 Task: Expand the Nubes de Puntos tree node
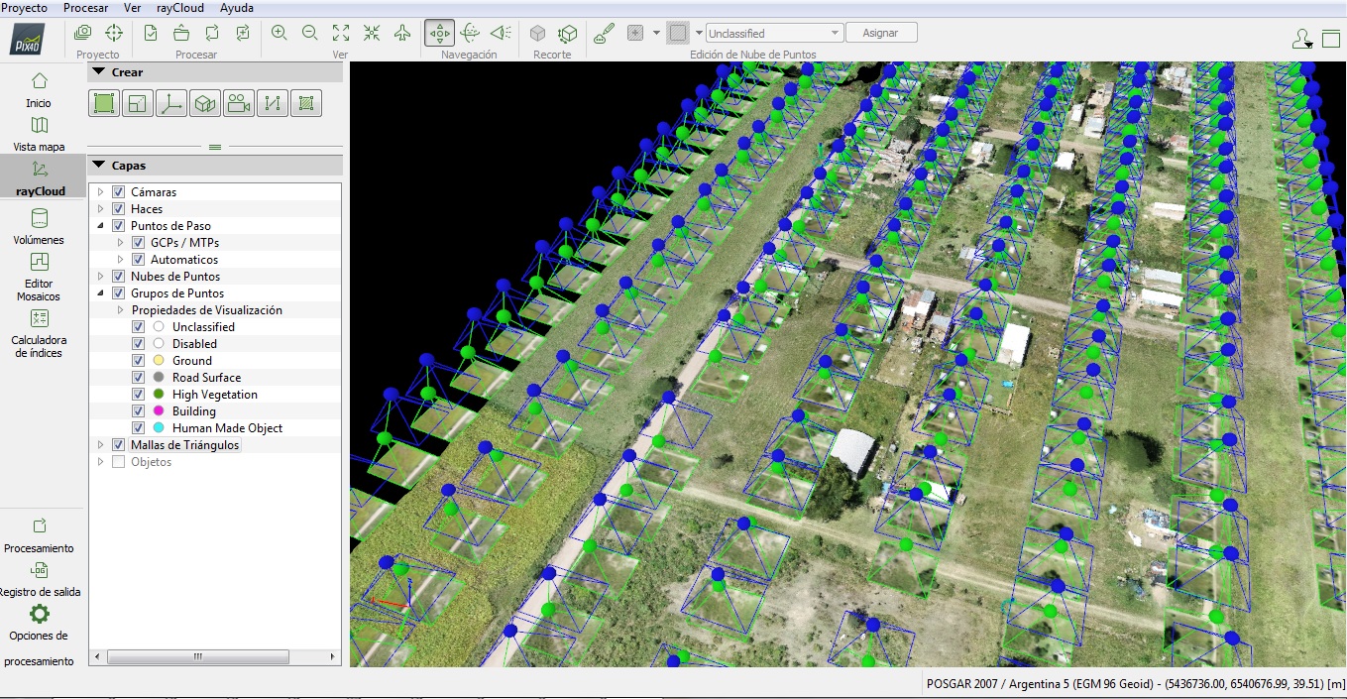(x=100, y=277)
